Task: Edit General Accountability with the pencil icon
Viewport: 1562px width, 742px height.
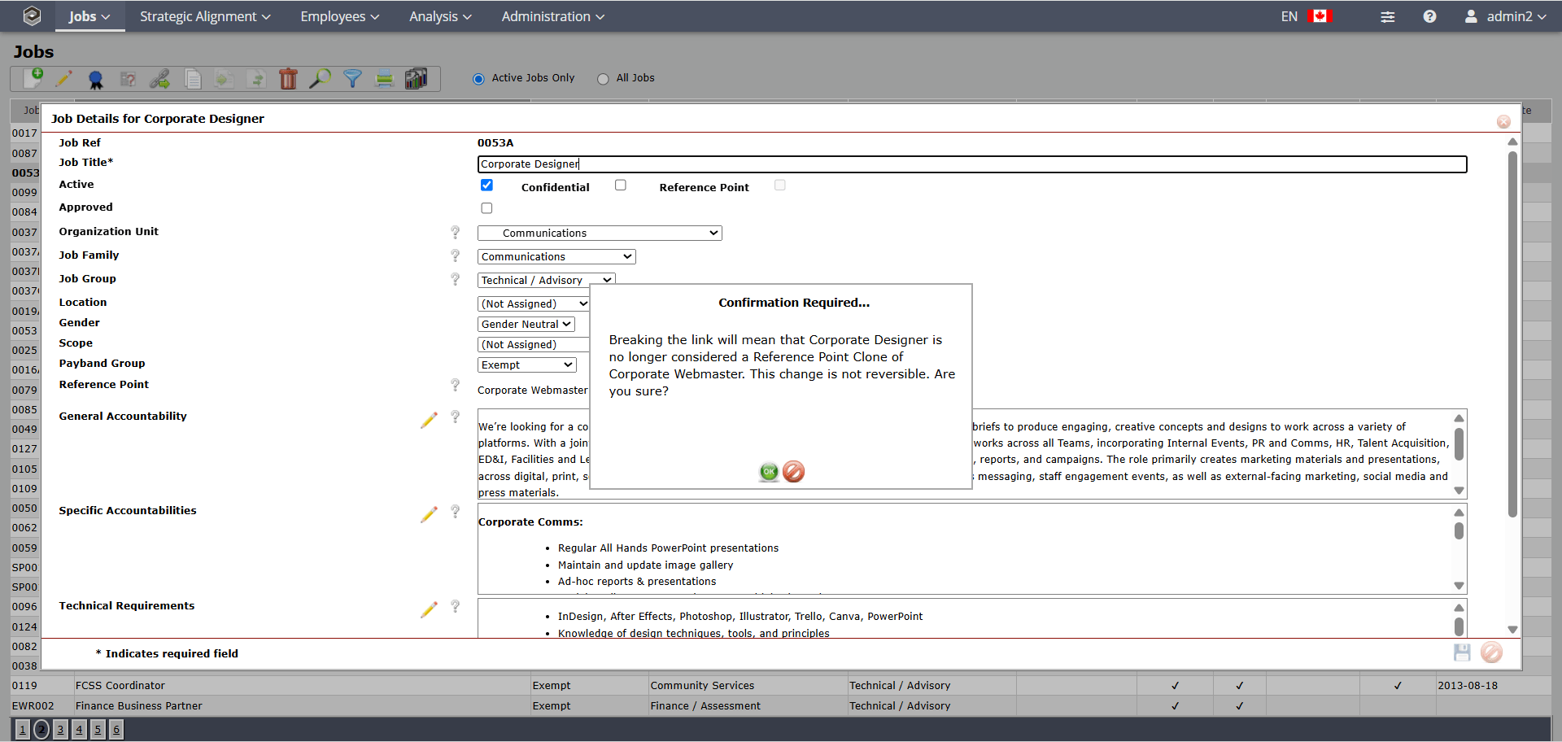Action: click(429, 420)
